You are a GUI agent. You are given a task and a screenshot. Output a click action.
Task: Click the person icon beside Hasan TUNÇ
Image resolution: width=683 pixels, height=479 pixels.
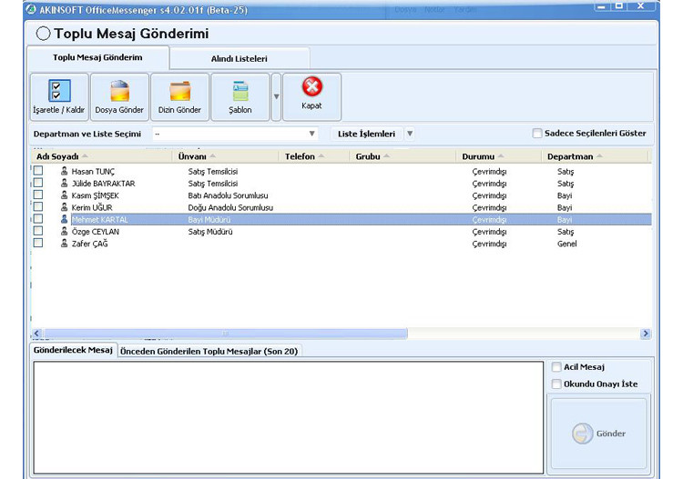tap(64, 171)
